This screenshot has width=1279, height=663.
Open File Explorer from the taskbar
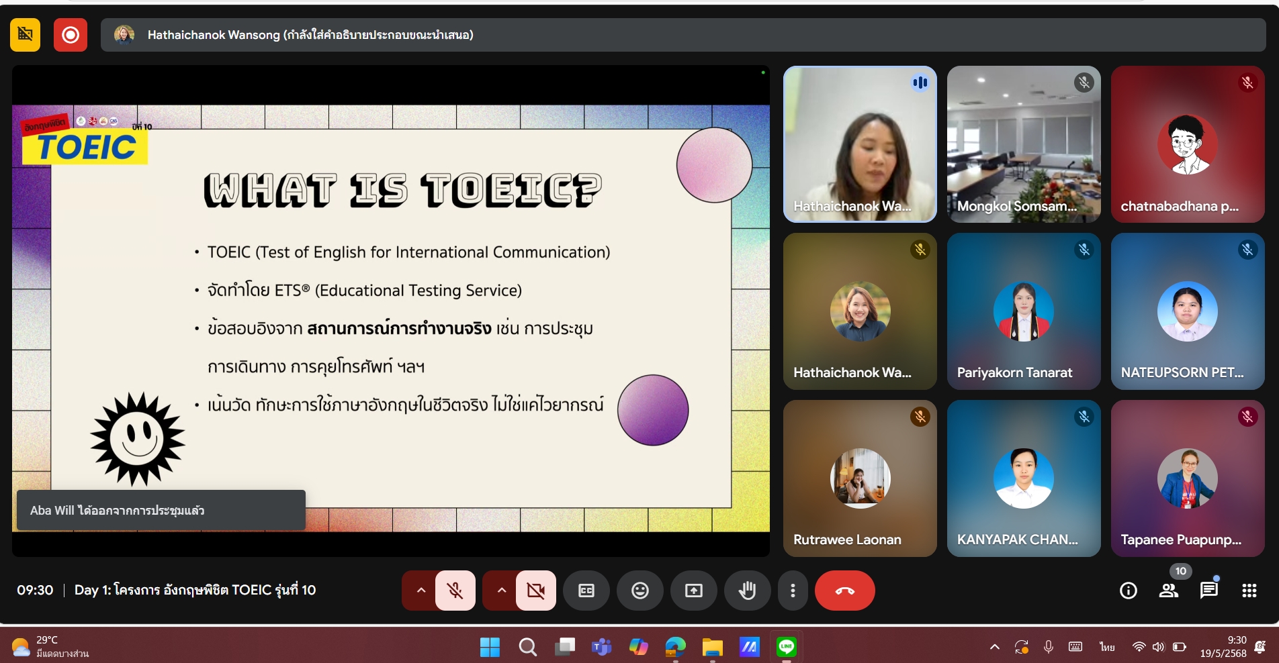712,647
